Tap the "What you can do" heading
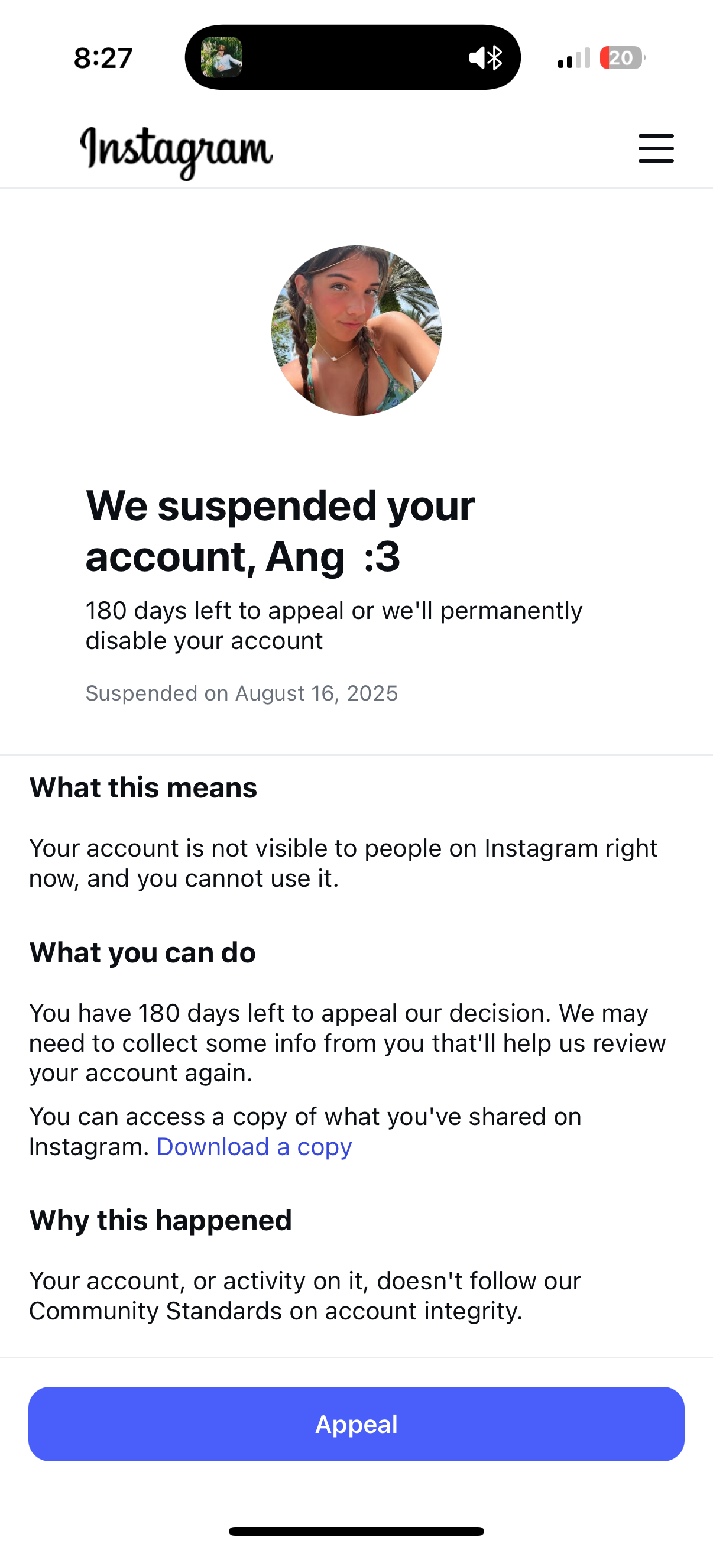This screenshot has height=1550, width=713. point(142,952)
